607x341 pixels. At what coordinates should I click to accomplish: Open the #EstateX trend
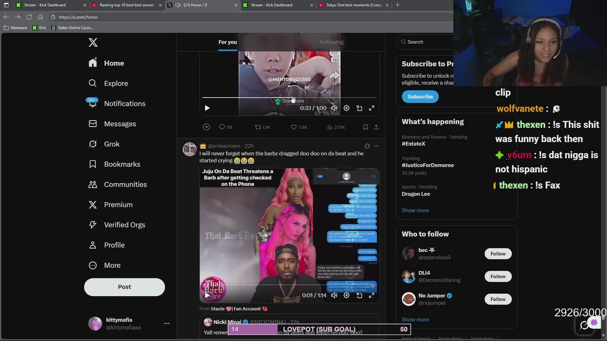pos(414,144)
